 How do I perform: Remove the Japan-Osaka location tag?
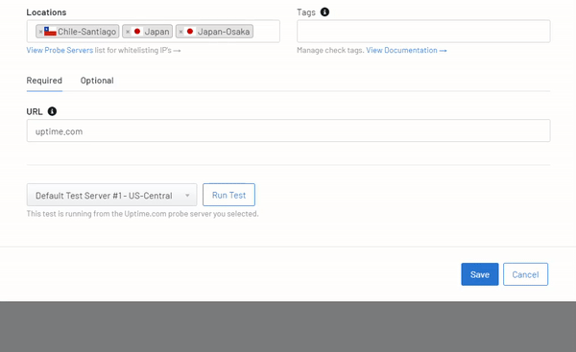click(x=180, y=32)
